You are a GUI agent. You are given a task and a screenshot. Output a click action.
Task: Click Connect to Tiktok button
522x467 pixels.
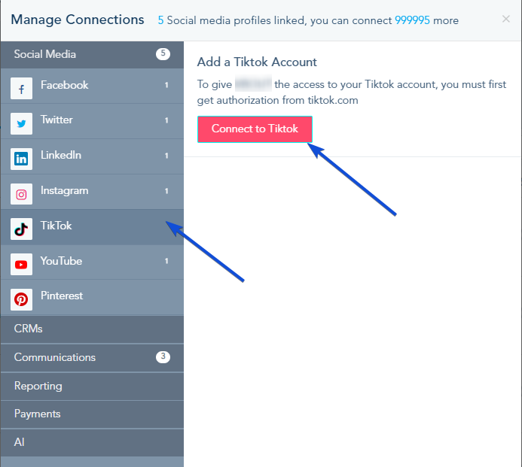[255, 129]
